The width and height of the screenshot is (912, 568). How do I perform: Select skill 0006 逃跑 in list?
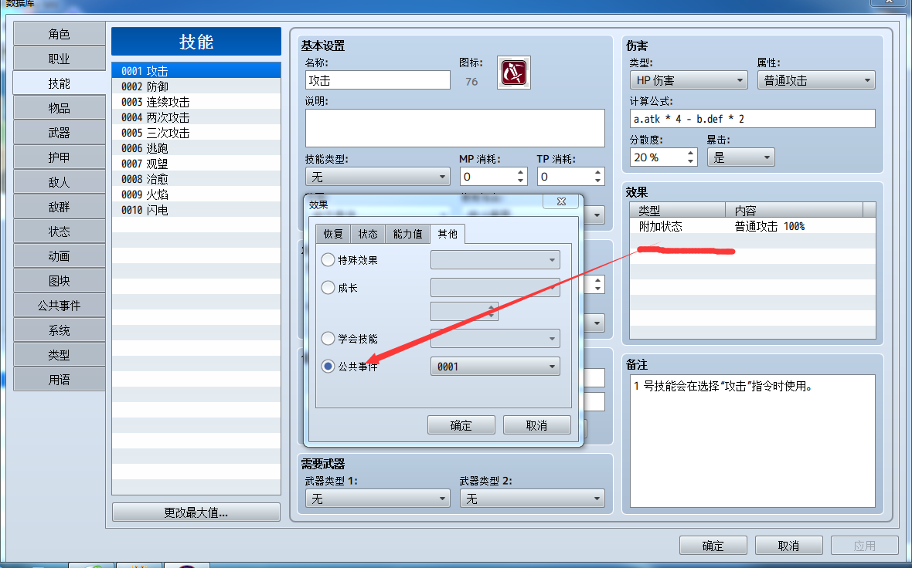[x=196, y=148]
